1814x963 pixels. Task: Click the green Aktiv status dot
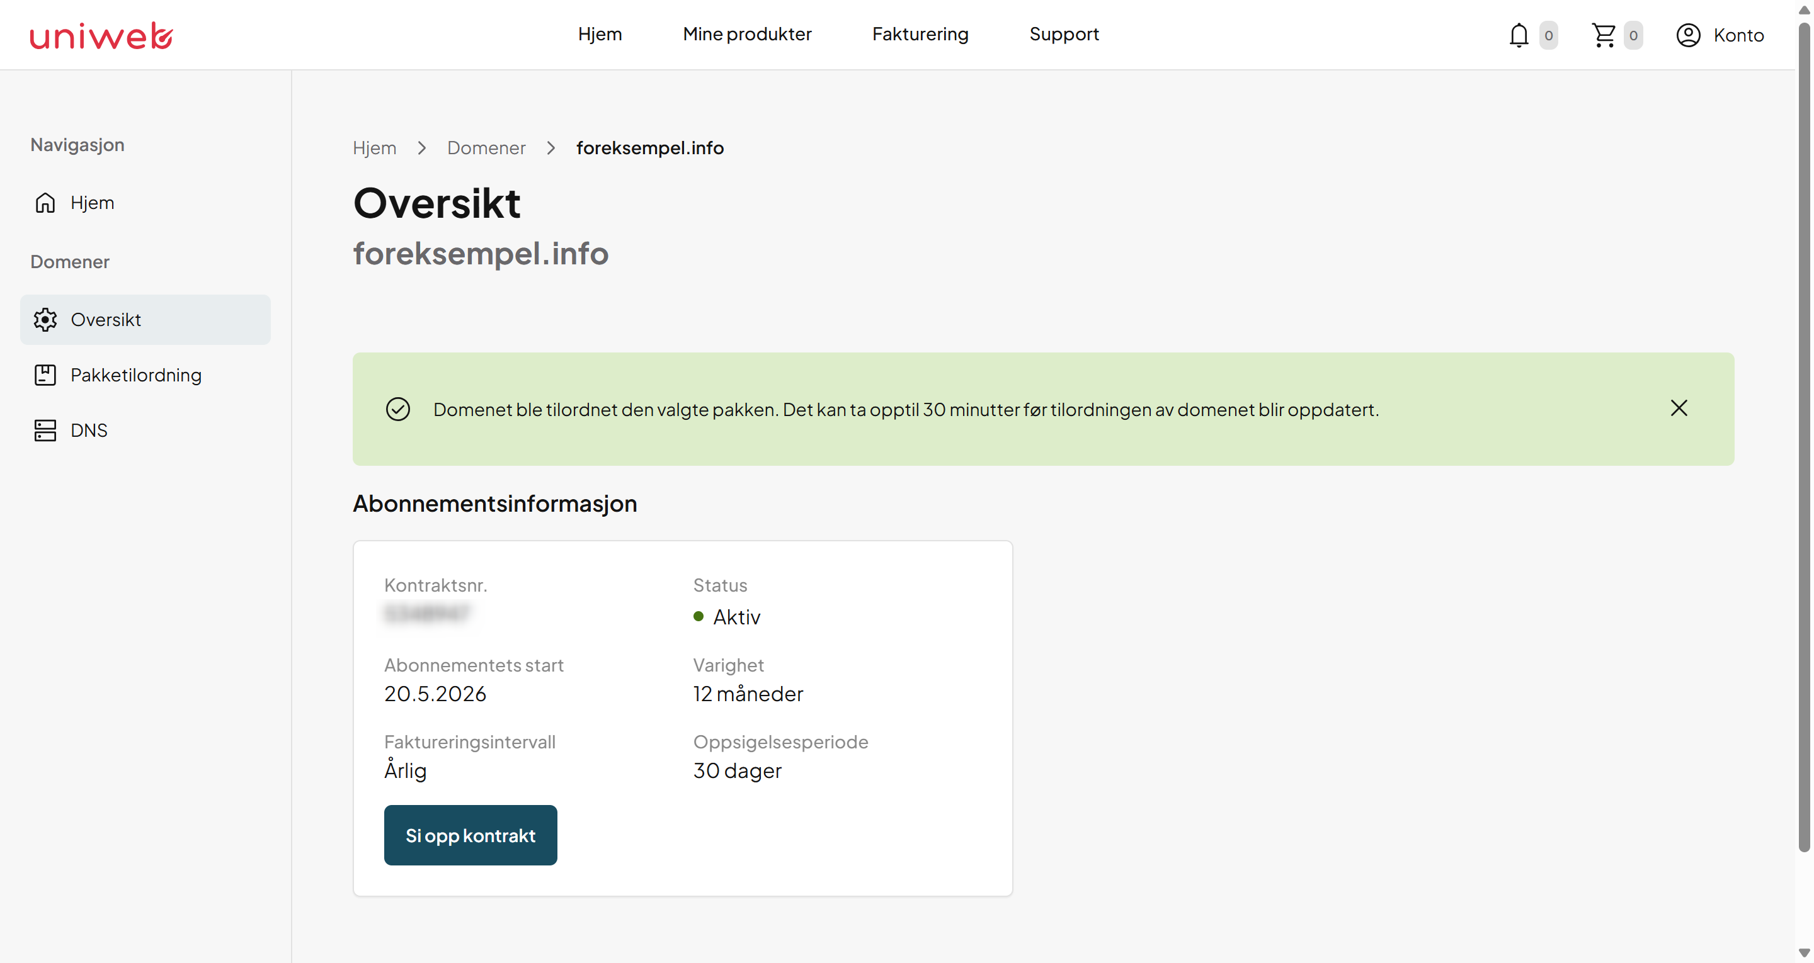click(699, 617)
